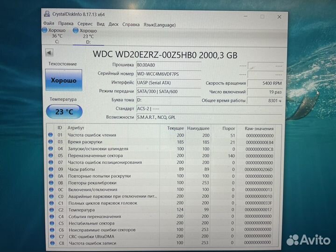
Task: Open the Язык(Language) menu
Action: click(160, 25)
